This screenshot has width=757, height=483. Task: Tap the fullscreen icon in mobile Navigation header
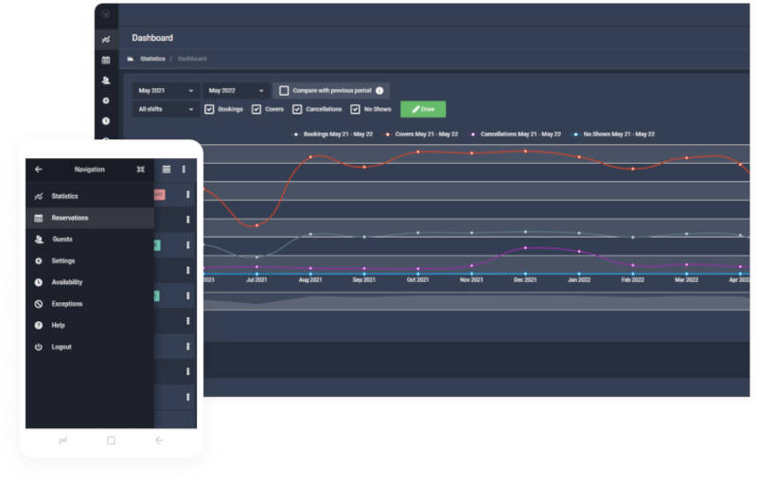140,170
